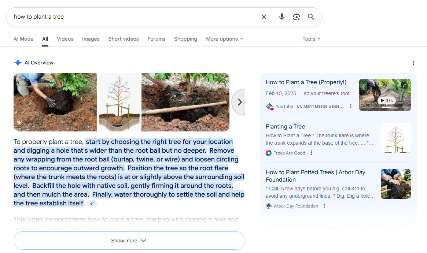Run the search with the magnifier icon

tap(311, 17)
